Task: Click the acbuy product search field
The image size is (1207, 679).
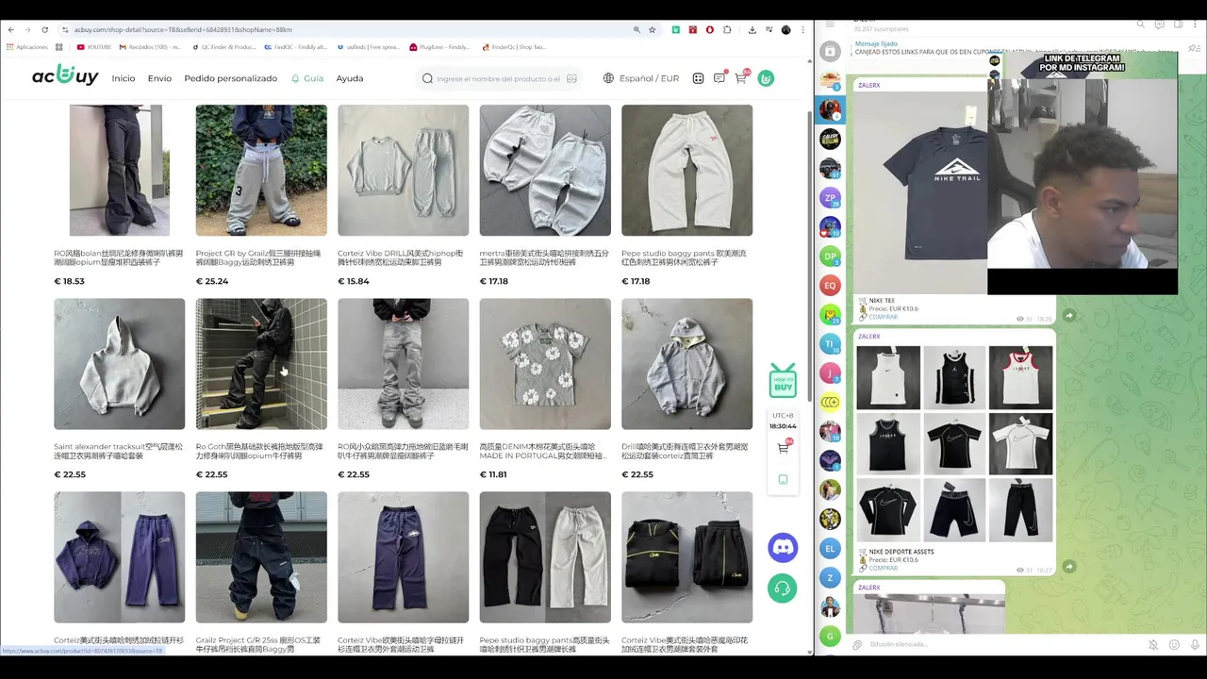Action: 498,78
